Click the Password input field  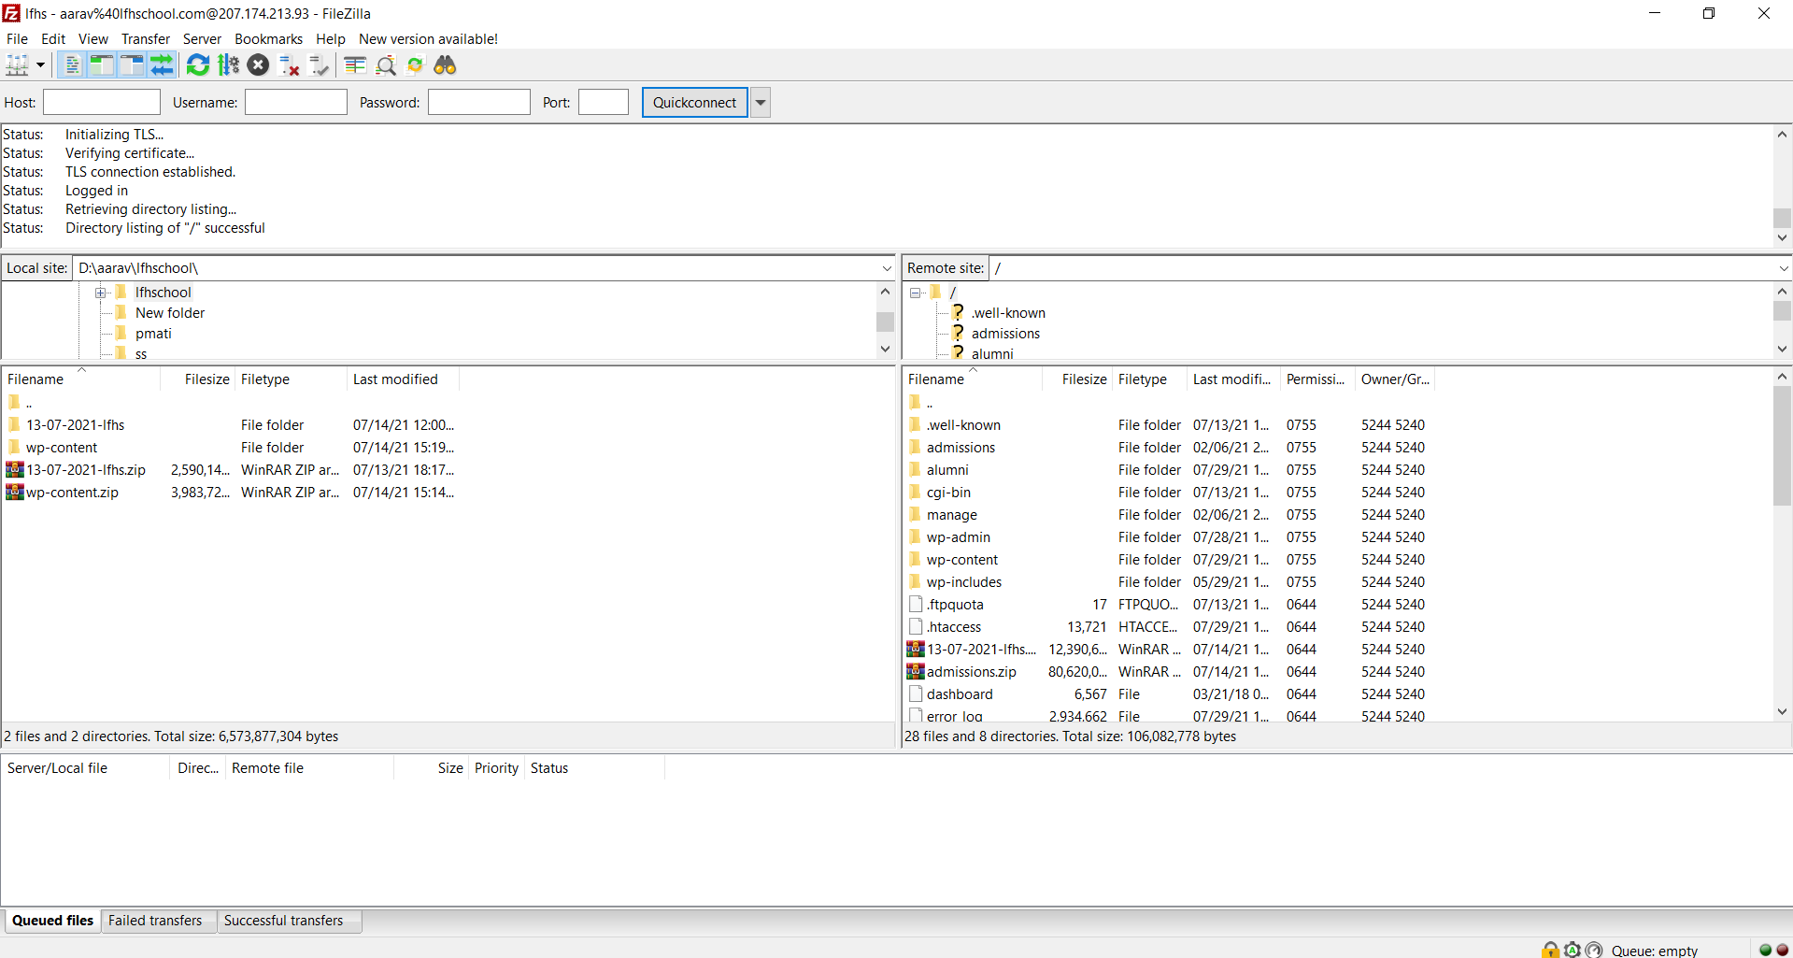point(479,103)
